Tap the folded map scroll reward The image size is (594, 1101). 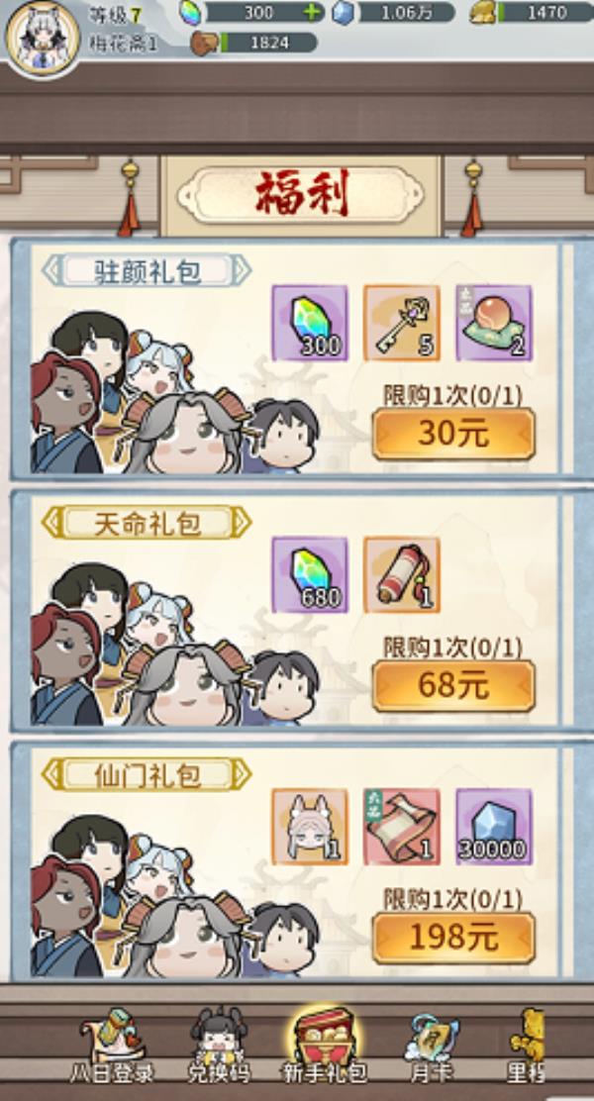pyautogui.click(x=402, y=826)
